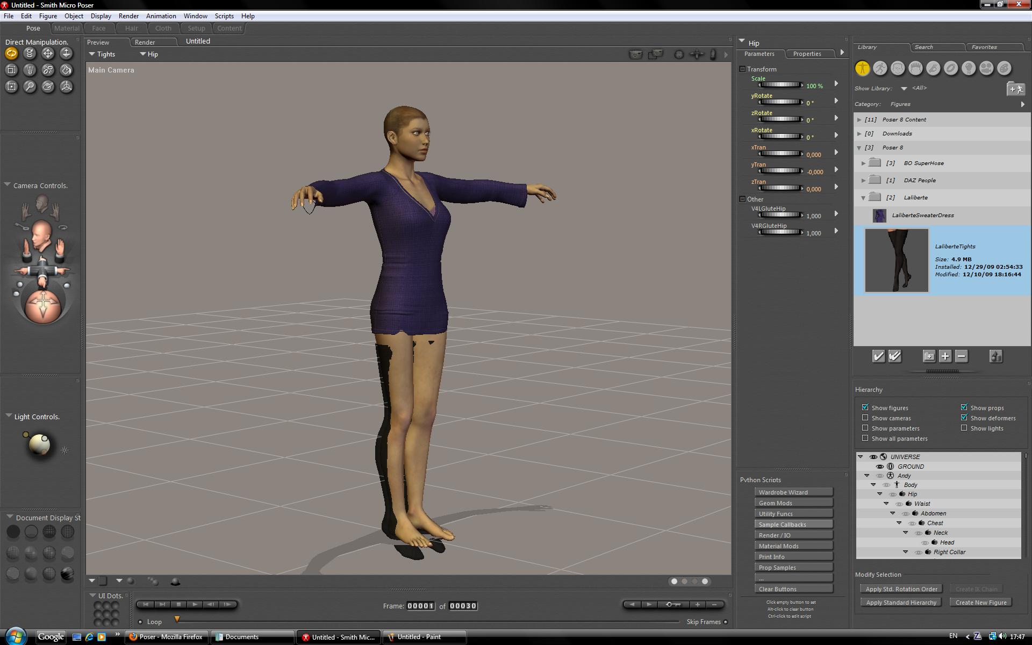This screenshot has height=645, width=1032.
Task: Expand DAZ People folder
Action: click(864, 181)
